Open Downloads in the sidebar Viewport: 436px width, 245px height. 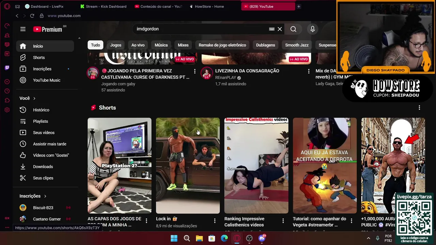click(45, 167)
